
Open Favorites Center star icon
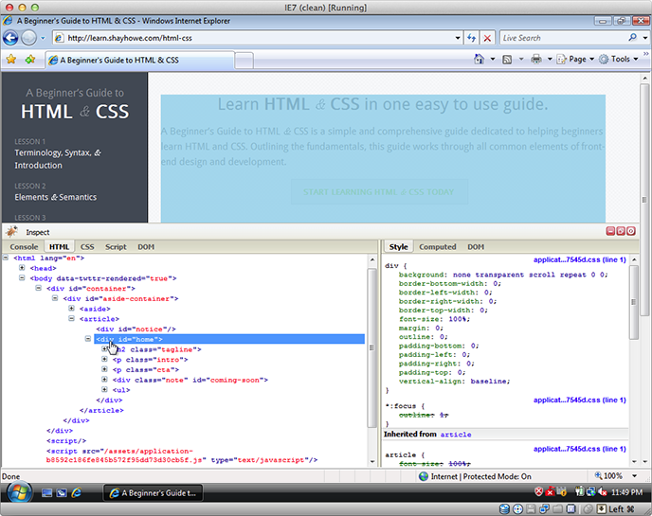click(x=10, y=60)
